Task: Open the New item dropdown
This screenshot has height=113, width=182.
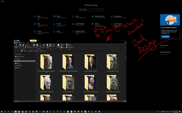Action: [x=52, y=44]
